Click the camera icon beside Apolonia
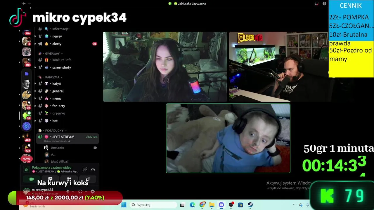The image size is (374, 210). (95, 148)
